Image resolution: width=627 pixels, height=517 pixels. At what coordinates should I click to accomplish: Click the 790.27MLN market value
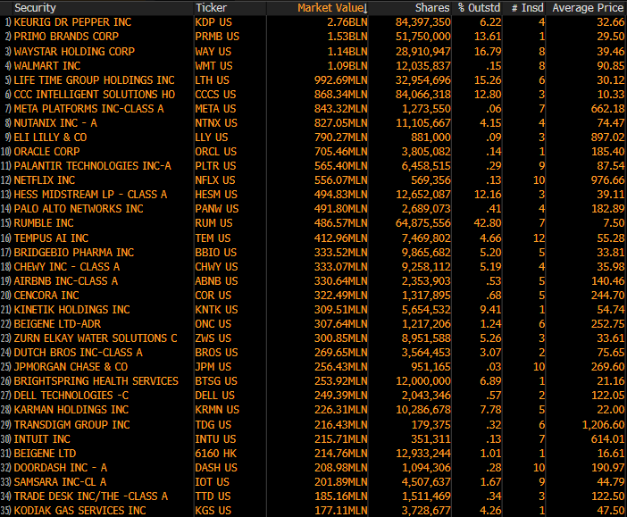[x=340, y=138]
